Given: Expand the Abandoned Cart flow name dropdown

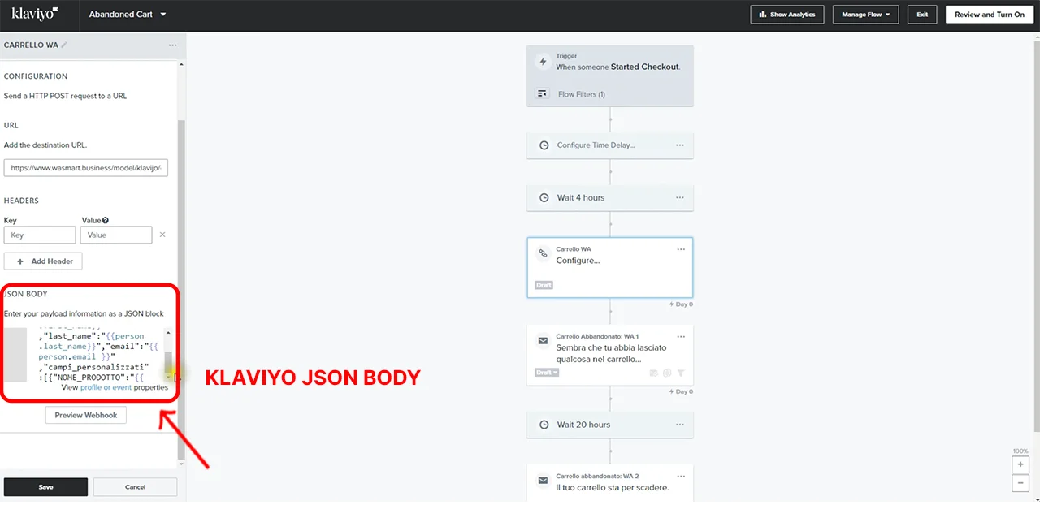Looking at the screenshot, I should [x=163, y=15].
